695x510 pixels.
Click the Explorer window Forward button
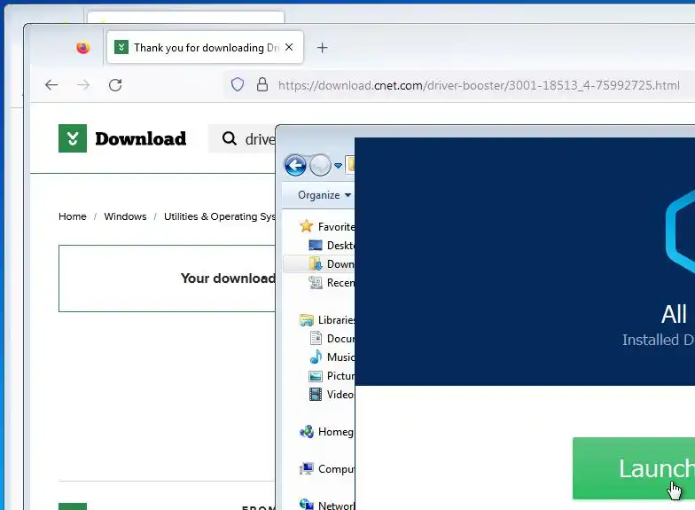(320, 165)
